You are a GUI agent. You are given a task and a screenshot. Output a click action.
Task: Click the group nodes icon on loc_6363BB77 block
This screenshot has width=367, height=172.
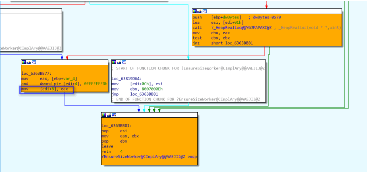tap(34, 62)
